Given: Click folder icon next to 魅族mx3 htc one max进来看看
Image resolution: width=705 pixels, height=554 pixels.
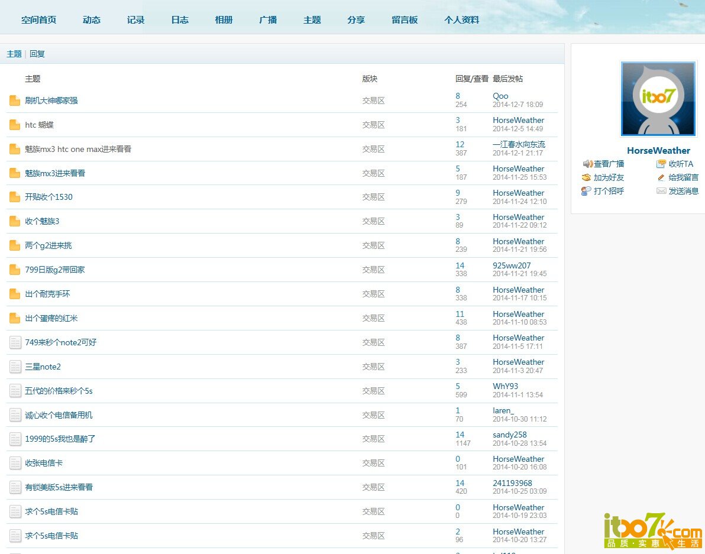Looking at the screenshot, I should 15,149.
